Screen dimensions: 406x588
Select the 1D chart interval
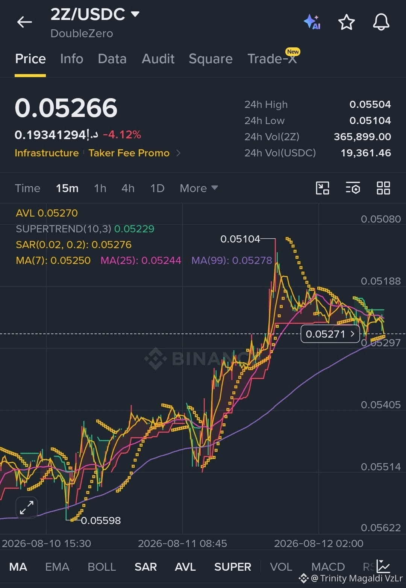click(157, 188)
